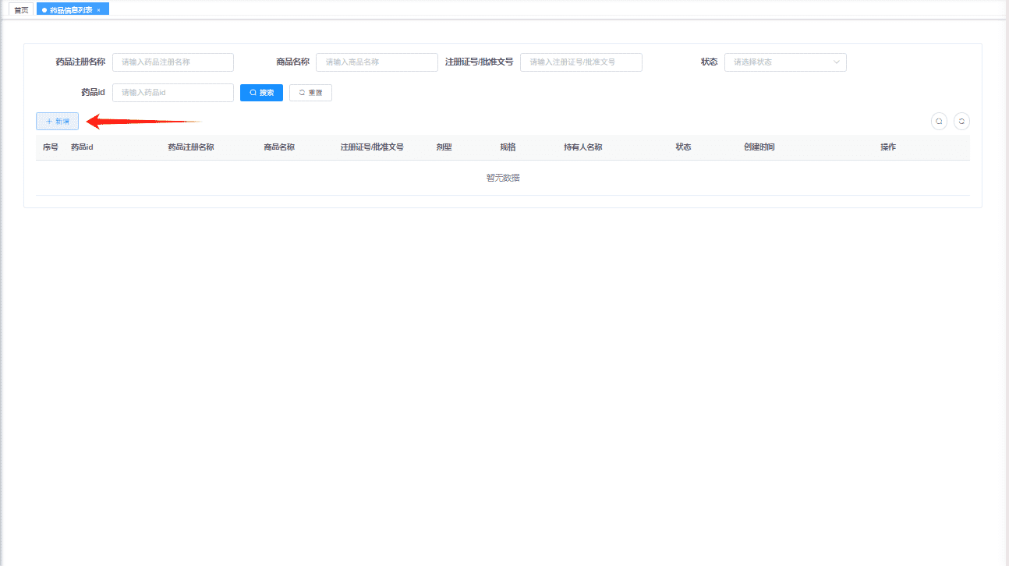Screen dimensions: 1009x566
Task: Select the 药品信息列表 tab
Action: click(71, 10)
